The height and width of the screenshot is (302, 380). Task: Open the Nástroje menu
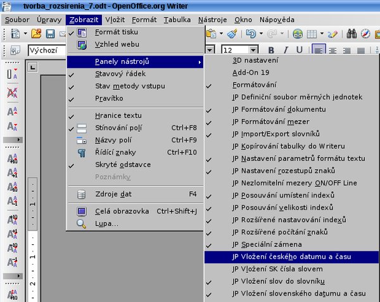[213, 20]
